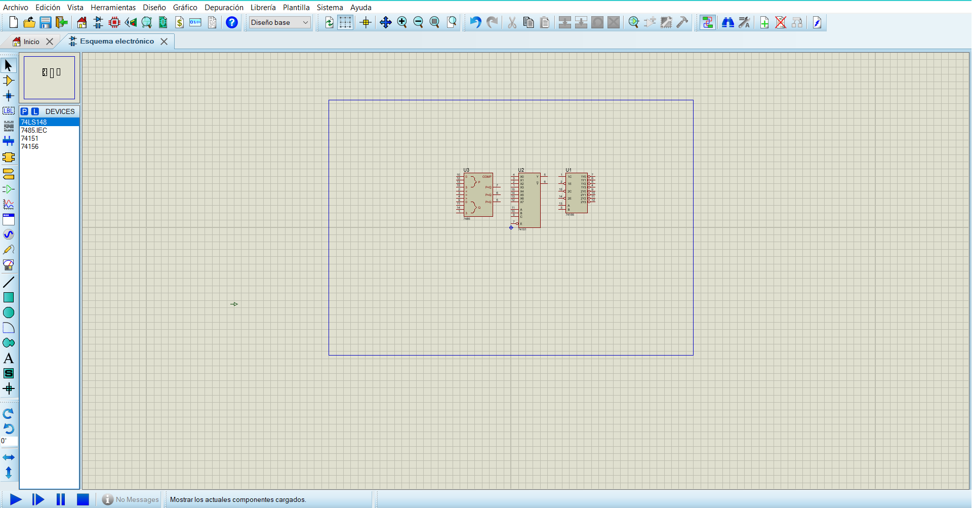The image size is (972, 508).
Task: Select the Device Pins tool
Action: click(9, 189)
